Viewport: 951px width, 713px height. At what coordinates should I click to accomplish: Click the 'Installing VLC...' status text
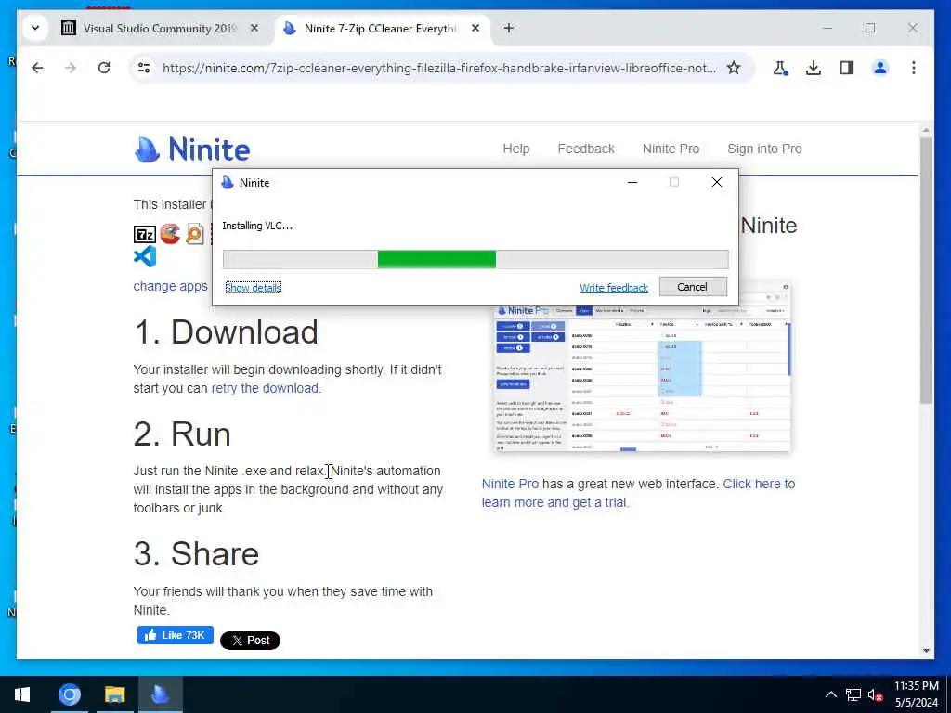(257, 226)
